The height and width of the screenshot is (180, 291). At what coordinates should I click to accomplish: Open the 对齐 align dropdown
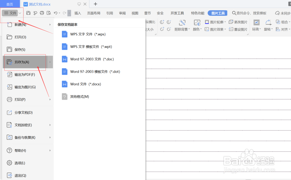[283, 29]
